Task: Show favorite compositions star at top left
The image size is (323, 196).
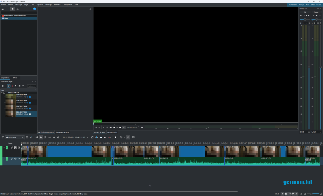Action: tap(13, 9)
